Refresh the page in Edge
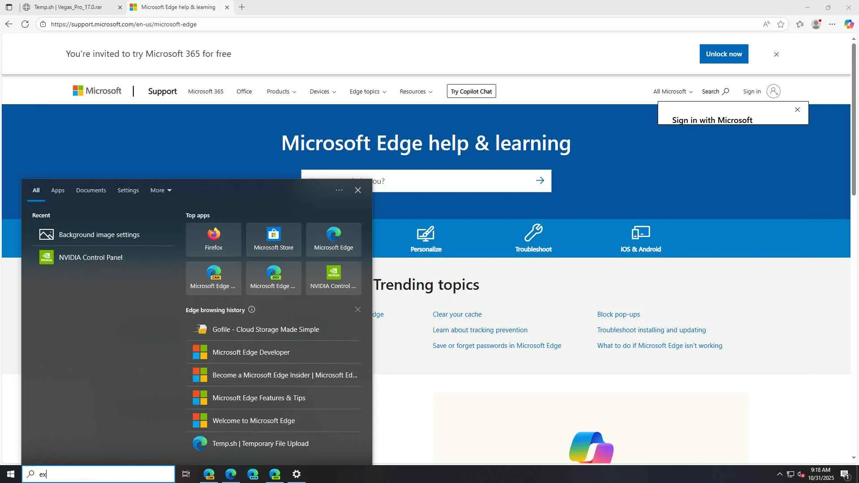Screen dimensions: 859x483 25,24
